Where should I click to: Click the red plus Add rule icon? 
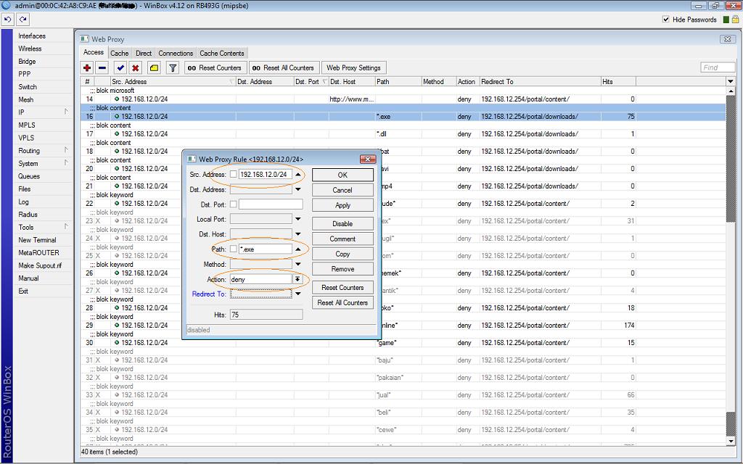pyautogui.click(x=88, y=67)
